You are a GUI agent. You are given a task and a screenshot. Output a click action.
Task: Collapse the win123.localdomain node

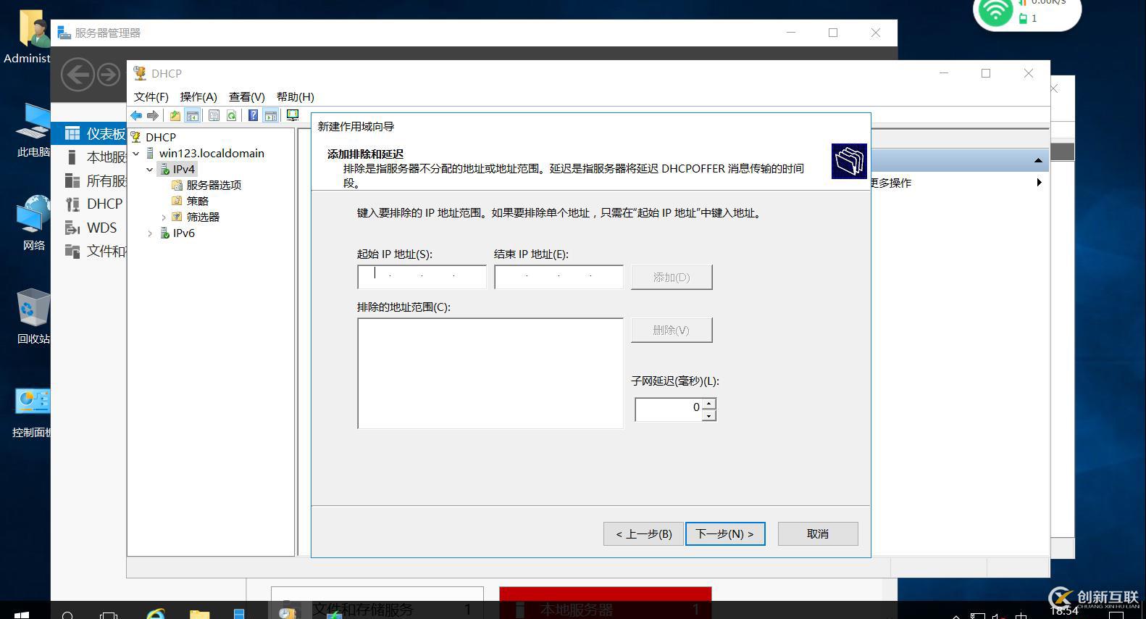coord(135,153)
